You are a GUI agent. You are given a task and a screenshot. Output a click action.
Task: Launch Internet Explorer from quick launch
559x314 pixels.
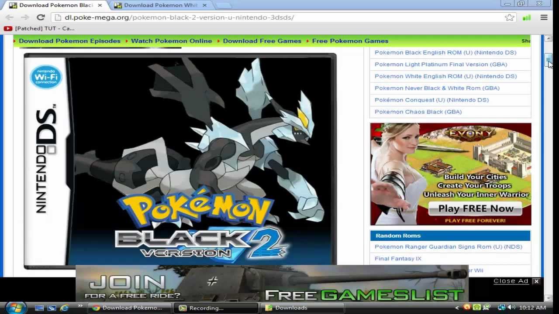tap(64, 308)
